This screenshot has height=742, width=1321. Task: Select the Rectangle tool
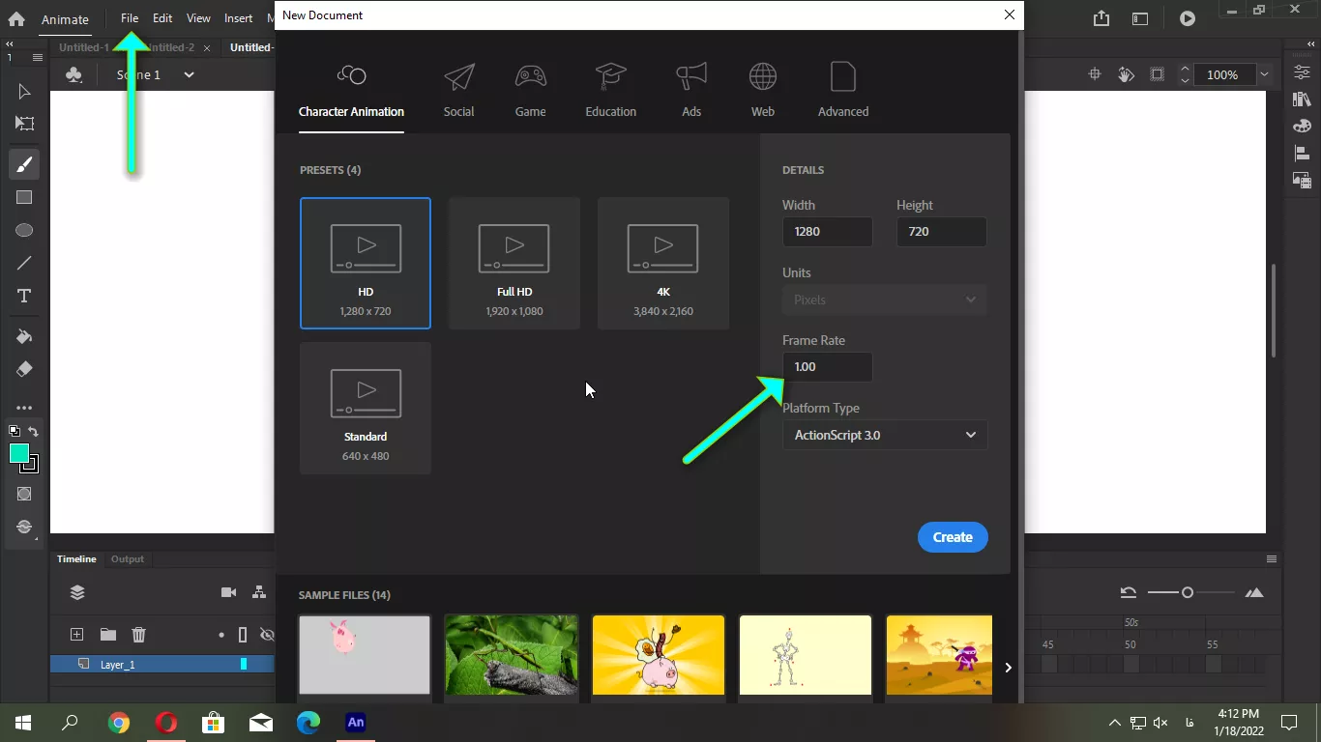pyautogui.click(x=24, y=197)
